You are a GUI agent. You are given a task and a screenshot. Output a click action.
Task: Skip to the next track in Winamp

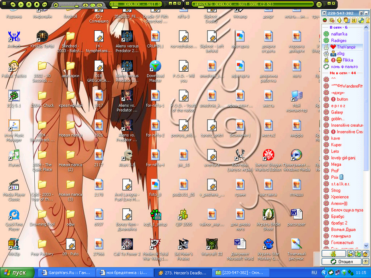(45, 4)
